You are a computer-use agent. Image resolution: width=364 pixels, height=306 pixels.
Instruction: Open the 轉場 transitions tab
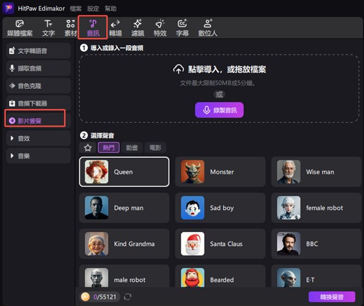[115, 28]
